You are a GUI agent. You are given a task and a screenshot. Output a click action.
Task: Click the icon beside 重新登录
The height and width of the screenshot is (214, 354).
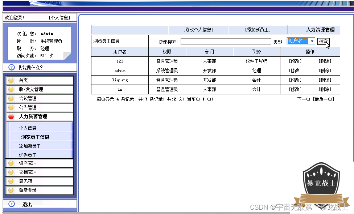pyautogui.click(x=11, y=190)
